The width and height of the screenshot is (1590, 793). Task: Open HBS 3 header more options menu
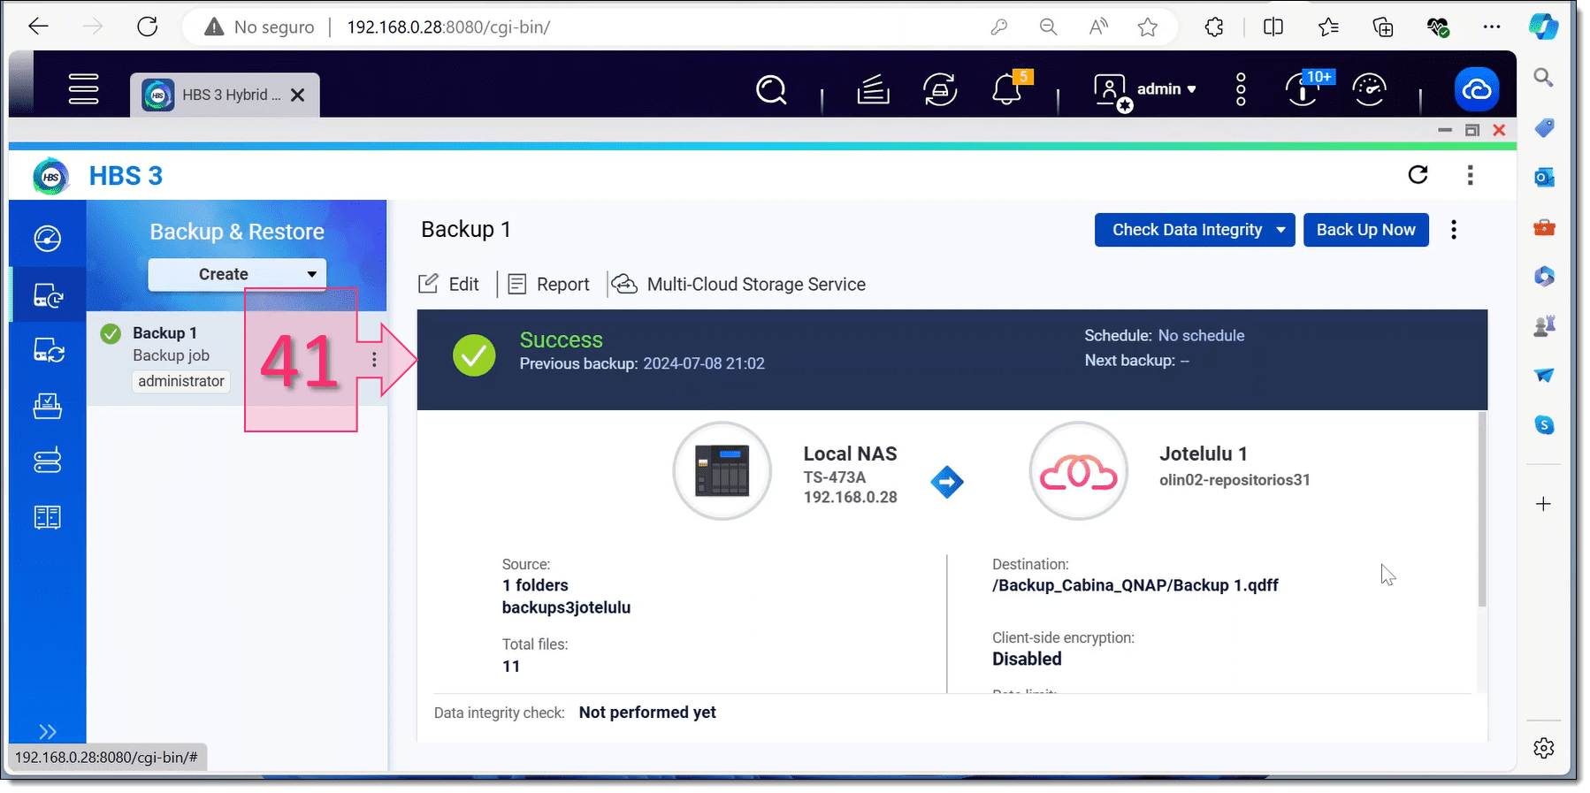(1470, 175)
